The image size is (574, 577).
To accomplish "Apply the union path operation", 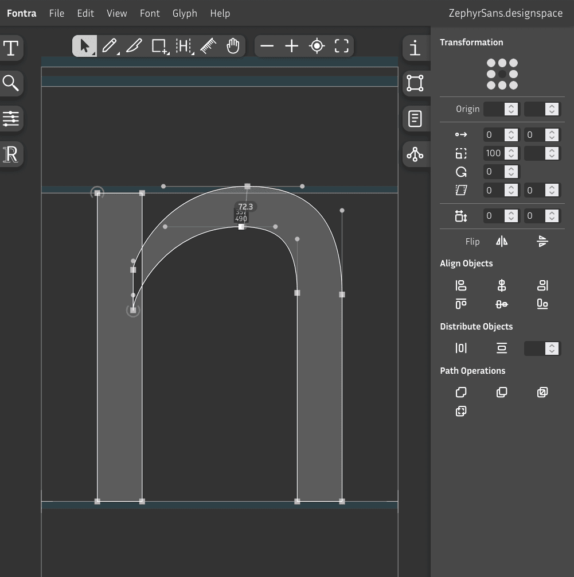I will [x=461, y=392].
